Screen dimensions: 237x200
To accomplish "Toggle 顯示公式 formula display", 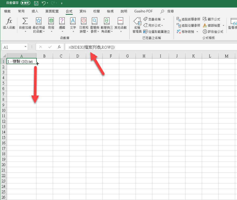I will pyautogui.click(x=211, y=19).
